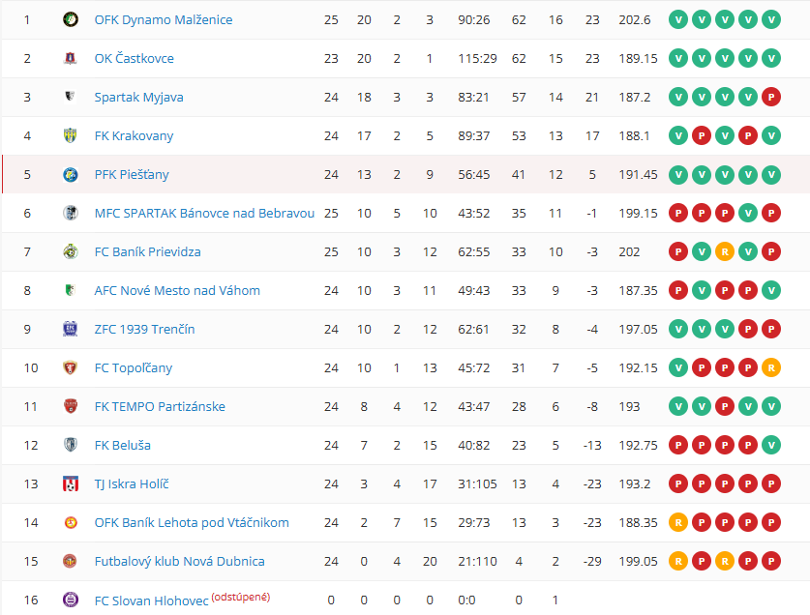Visit the TJ Iskra Holíč team page
The image size is (810, 615).
pos(132,483)
